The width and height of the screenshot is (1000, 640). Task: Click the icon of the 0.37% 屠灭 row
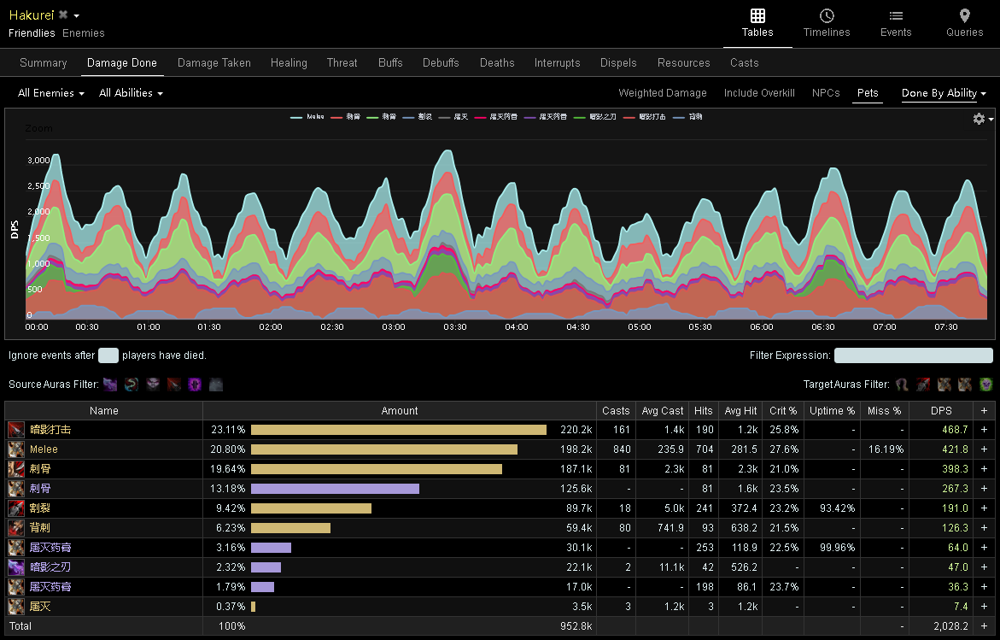pyautogui.click(x=16, y=606)
